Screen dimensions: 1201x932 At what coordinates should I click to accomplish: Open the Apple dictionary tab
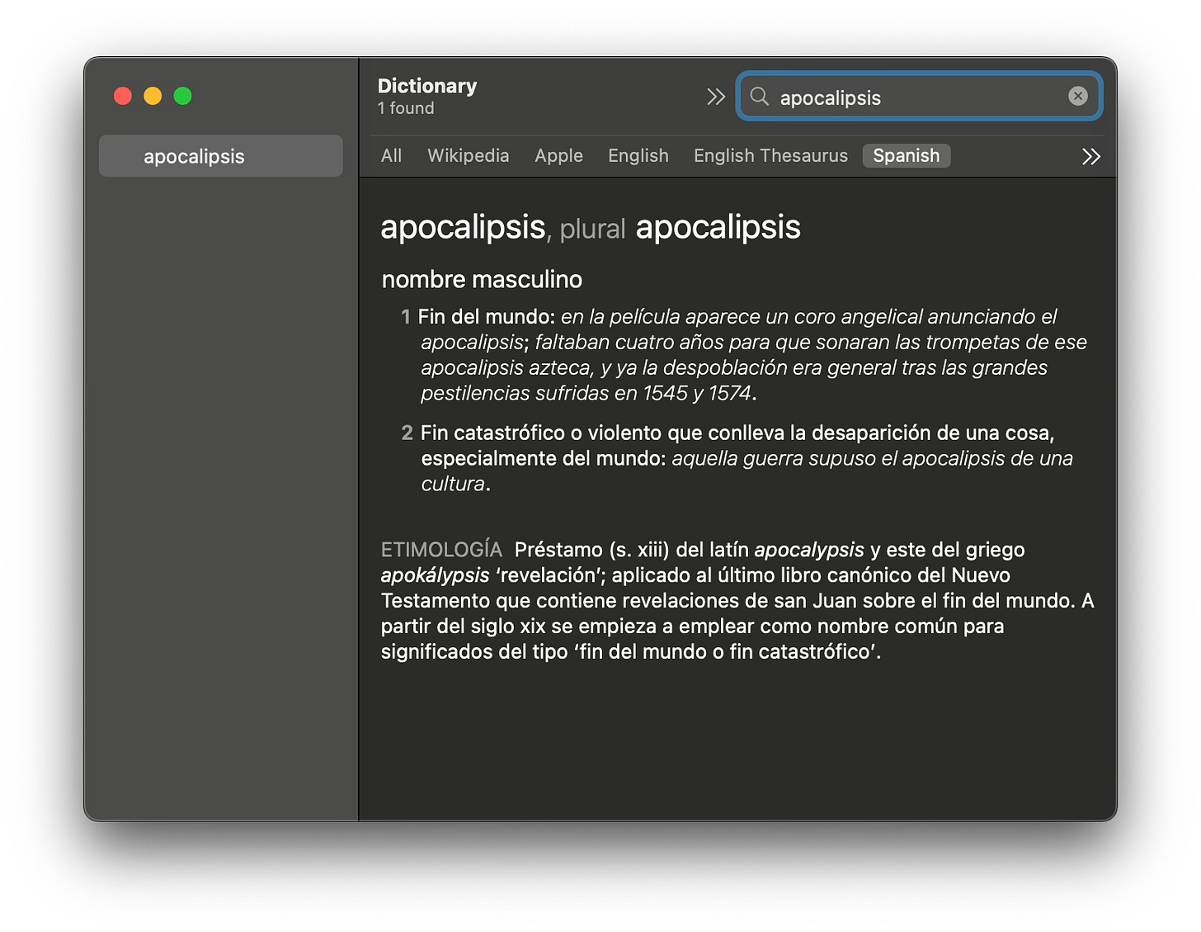tap(558, 156)
